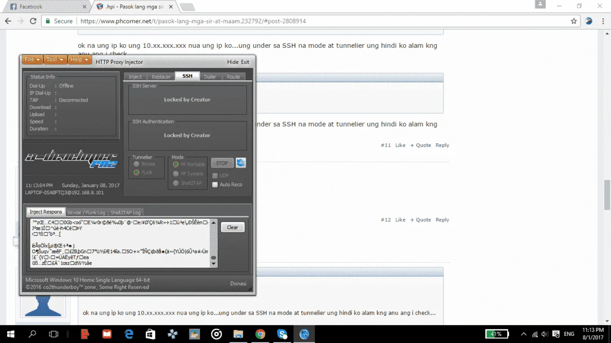Reload the browser page
Screen dimensions: 611x343
33,21
